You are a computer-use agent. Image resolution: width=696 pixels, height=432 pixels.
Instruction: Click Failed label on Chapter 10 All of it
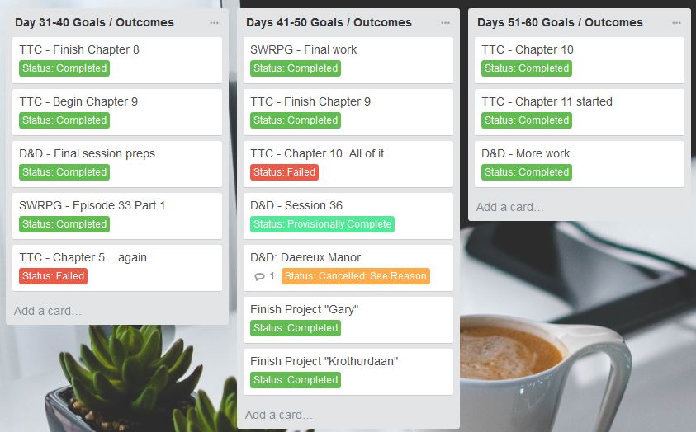click(284, 172)
